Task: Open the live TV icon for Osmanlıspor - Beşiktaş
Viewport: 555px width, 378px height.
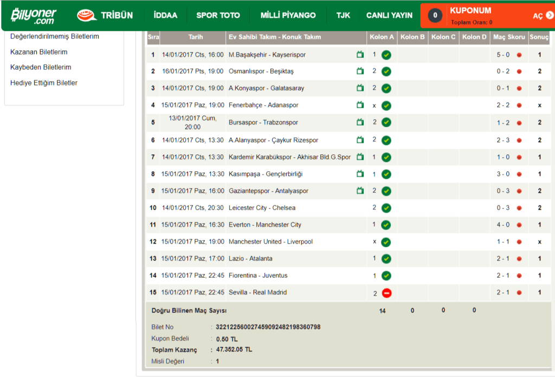Action: click(x=360, y=71)
